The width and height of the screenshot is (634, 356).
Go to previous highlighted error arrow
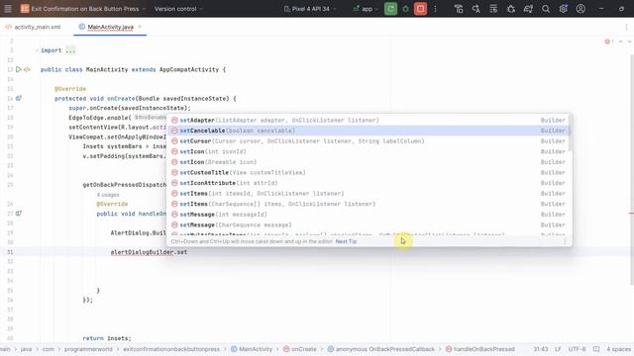(621, 42)
